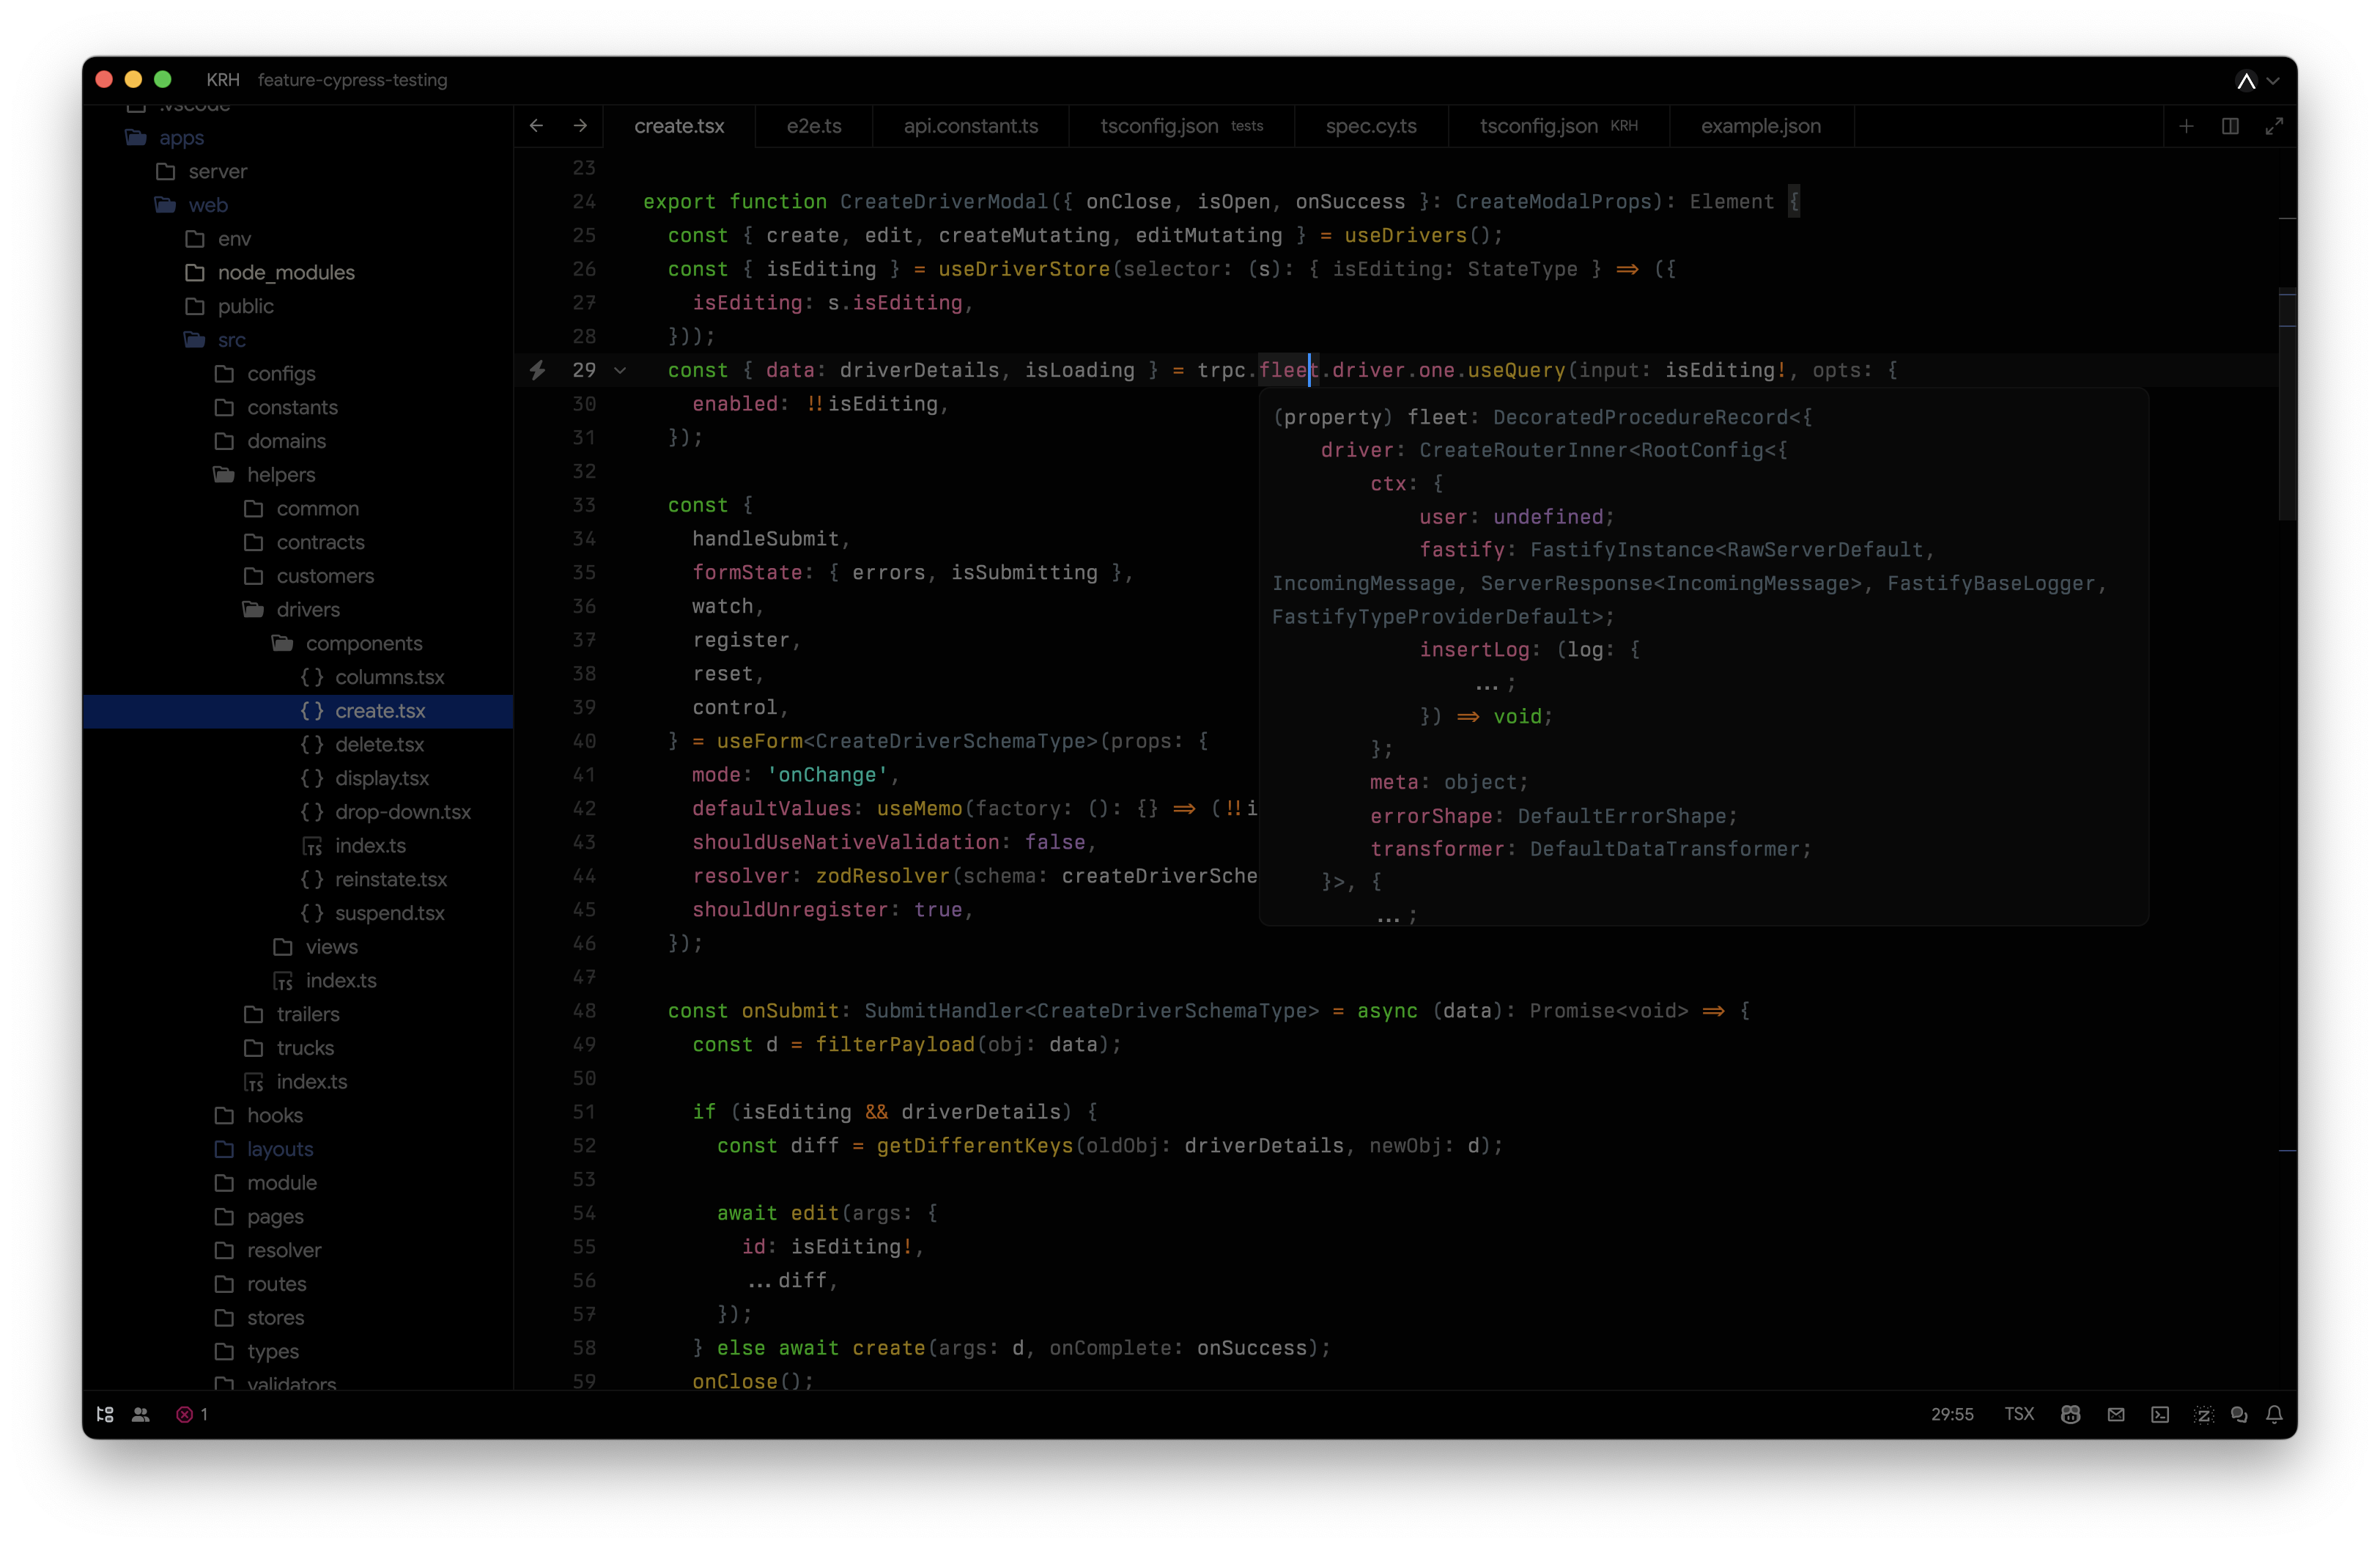Click the lightning code action icon on line 29
This screenshot has height=1548, width=2380.
pyautogui.click(x=538, y=370)
